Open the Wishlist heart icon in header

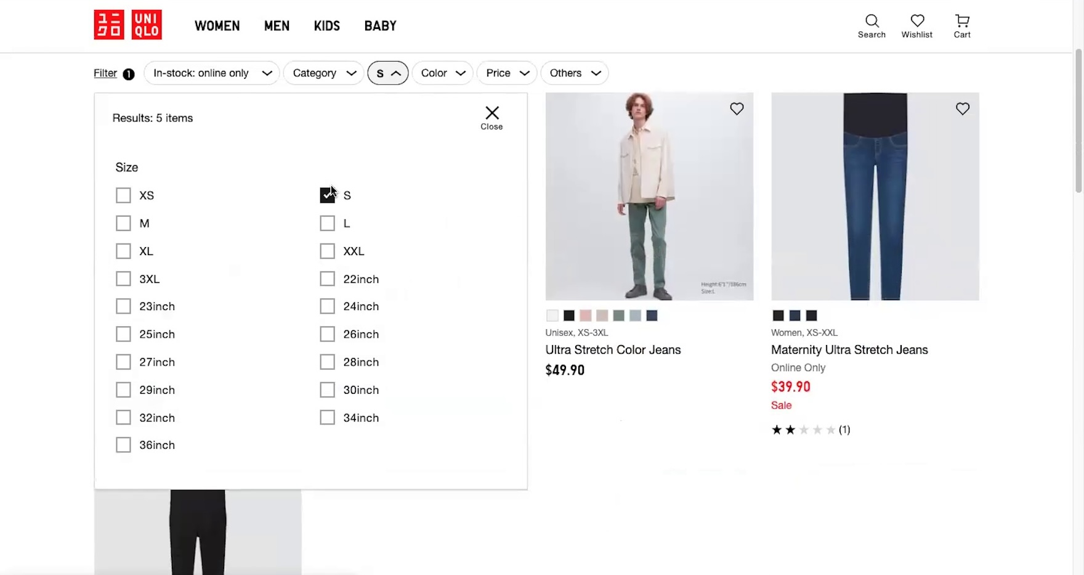916,26
